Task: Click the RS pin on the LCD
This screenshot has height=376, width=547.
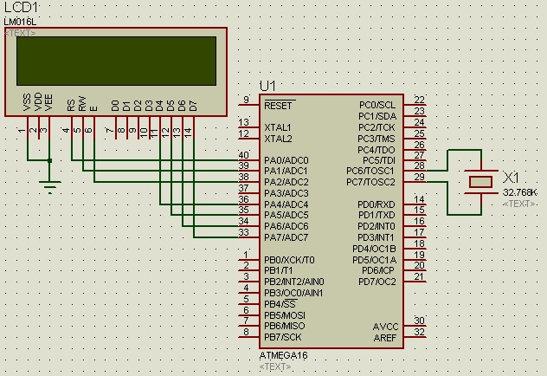Action: [x=71, y=104]
